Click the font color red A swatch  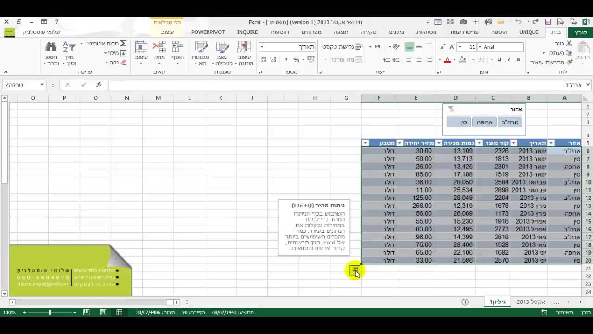(447, 60)
